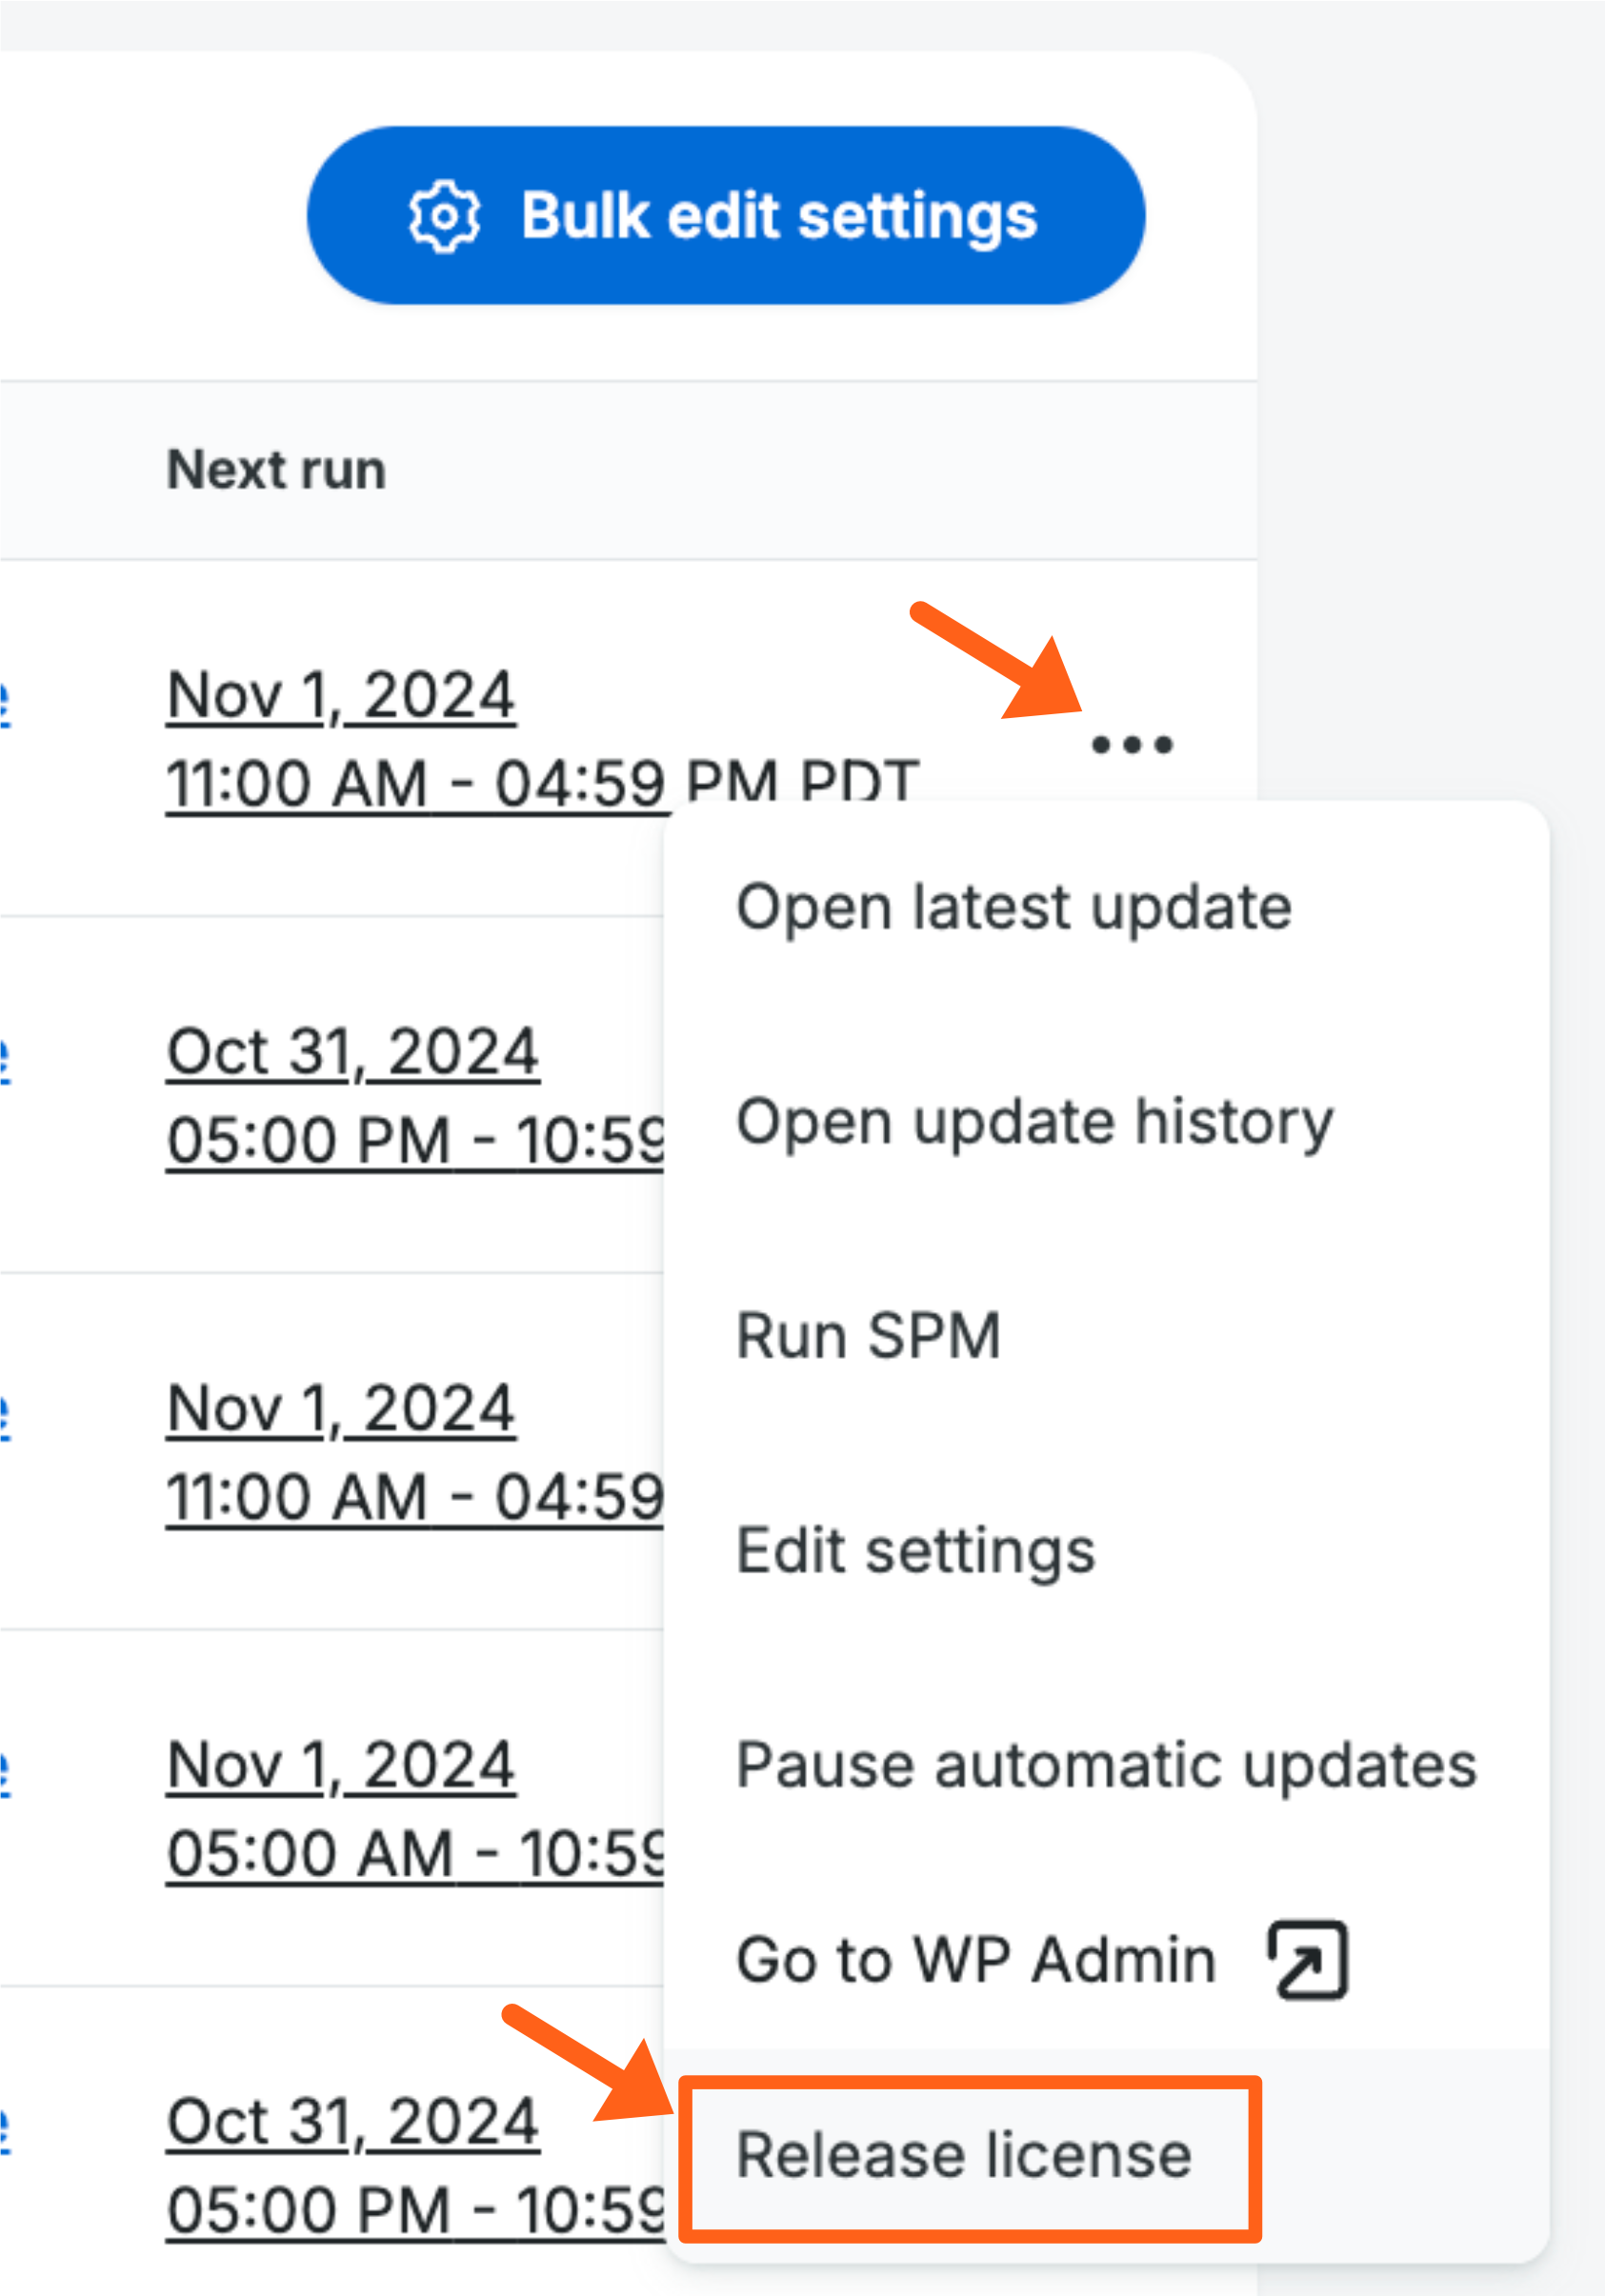This screenshot has height=2296, width=1605.
Task: Click the 11:00 AM - 04:59 PM PDT time window
Action: (542, 784)
